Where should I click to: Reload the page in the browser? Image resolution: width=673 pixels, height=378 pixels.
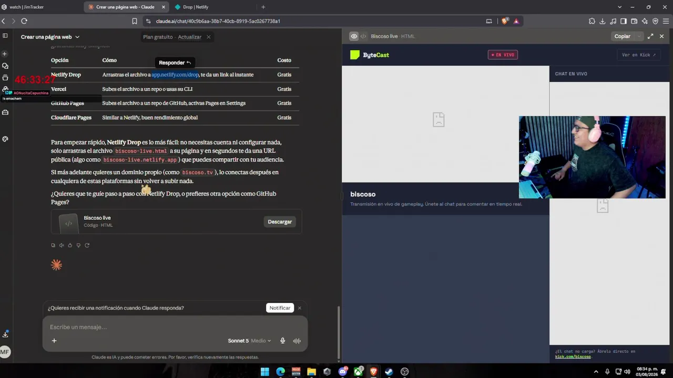24,21
